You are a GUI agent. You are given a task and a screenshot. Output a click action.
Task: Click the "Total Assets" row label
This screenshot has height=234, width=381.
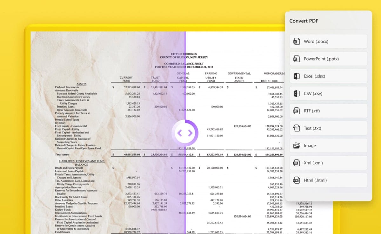point(62,155)
